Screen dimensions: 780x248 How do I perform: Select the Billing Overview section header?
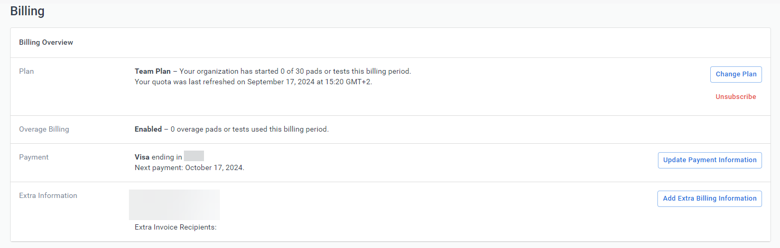[46, 42]
